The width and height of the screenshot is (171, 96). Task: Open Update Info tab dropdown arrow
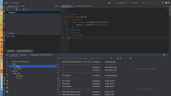pyautogui.click(x=53, y=55)
